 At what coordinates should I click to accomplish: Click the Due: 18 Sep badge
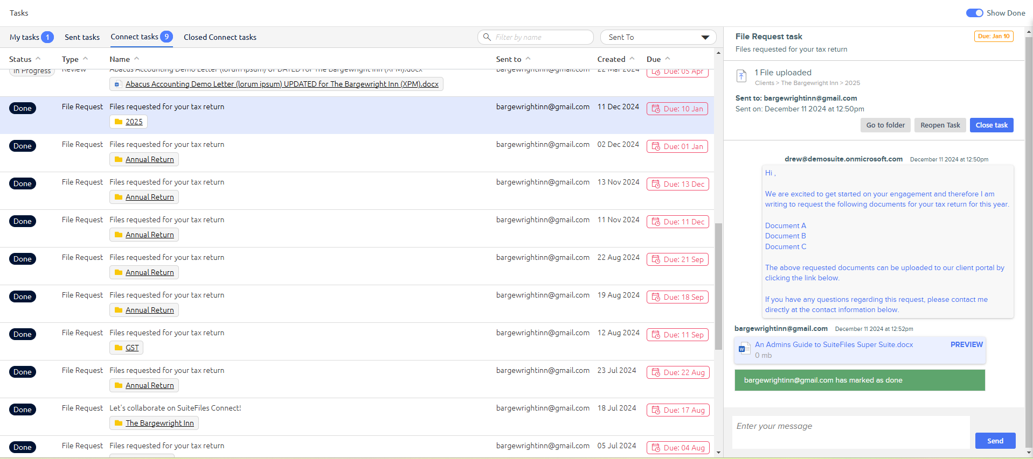click(677, 297)
